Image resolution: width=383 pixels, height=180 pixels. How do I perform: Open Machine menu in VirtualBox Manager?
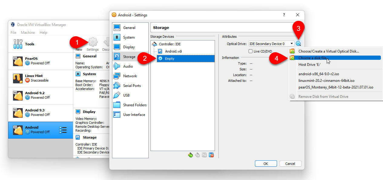point(28,33)
